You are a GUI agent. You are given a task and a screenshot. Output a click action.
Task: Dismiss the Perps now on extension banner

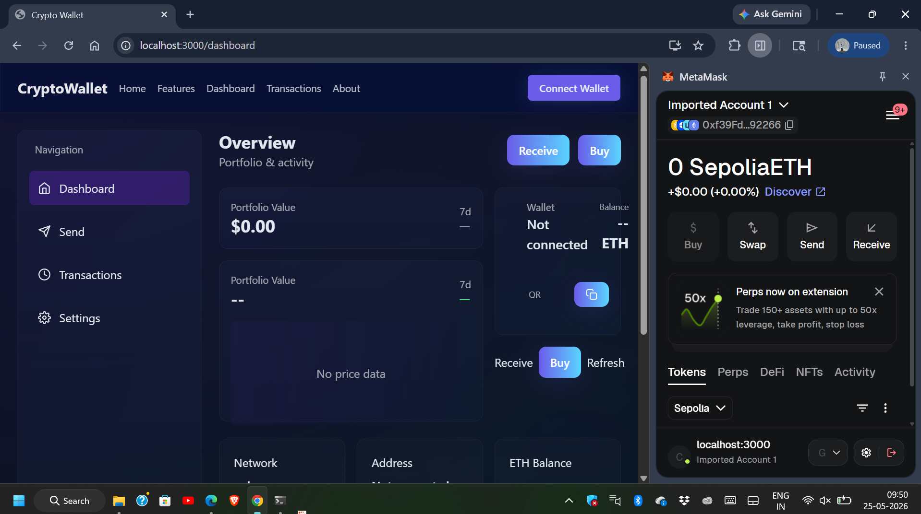click(879, 292)
